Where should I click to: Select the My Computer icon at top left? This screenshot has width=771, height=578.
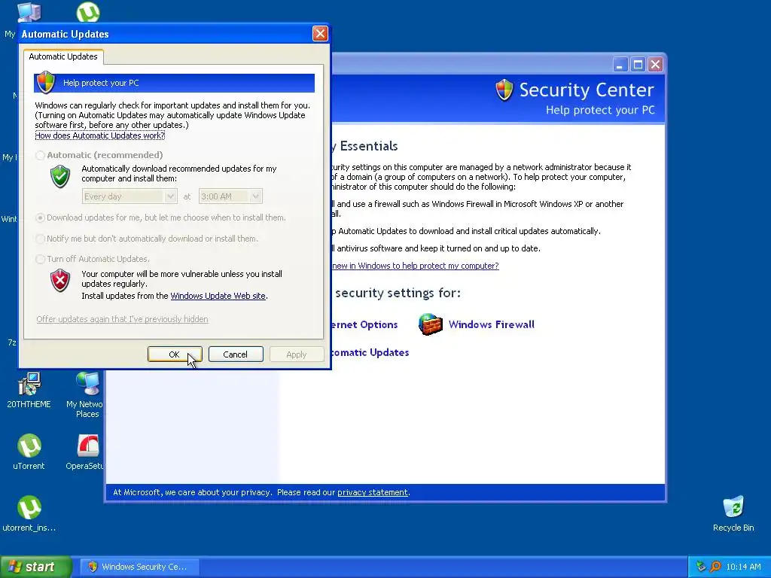pos(29,12)
